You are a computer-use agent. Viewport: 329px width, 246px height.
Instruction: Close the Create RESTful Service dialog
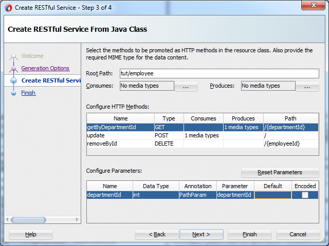click(x=313, y=5)
